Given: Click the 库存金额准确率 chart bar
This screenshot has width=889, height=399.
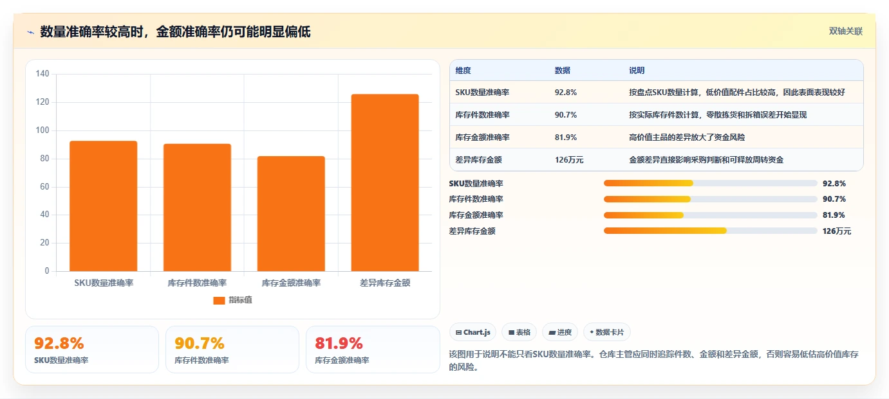Looking at the screenshot, I should (291, 213).
